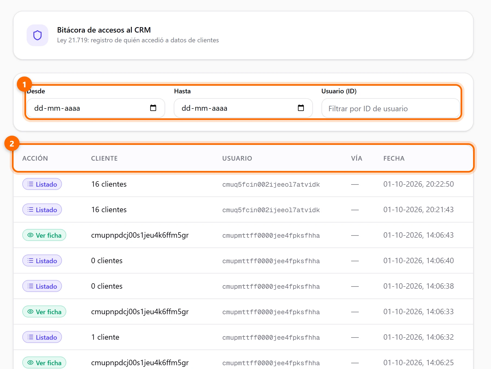Image resolution: width=491 pixels, height=369 pixels.
Task: Click the date 01-10-2026, 20:22:50
Action: [x=418, y=184]
